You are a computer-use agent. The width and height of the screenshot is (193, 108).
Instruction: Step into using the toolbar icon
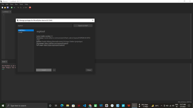[x=21, y=8]
